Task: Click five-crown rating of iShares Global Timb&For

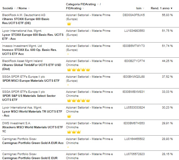Action: (x=79, y=69)
